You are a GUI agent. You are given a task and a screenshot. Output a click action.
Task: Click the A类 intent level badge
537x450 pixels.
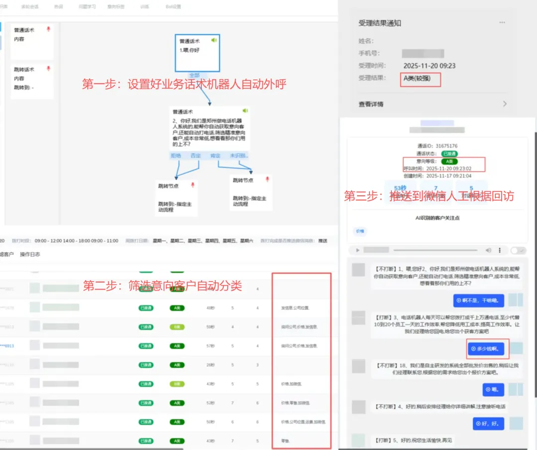449,161
